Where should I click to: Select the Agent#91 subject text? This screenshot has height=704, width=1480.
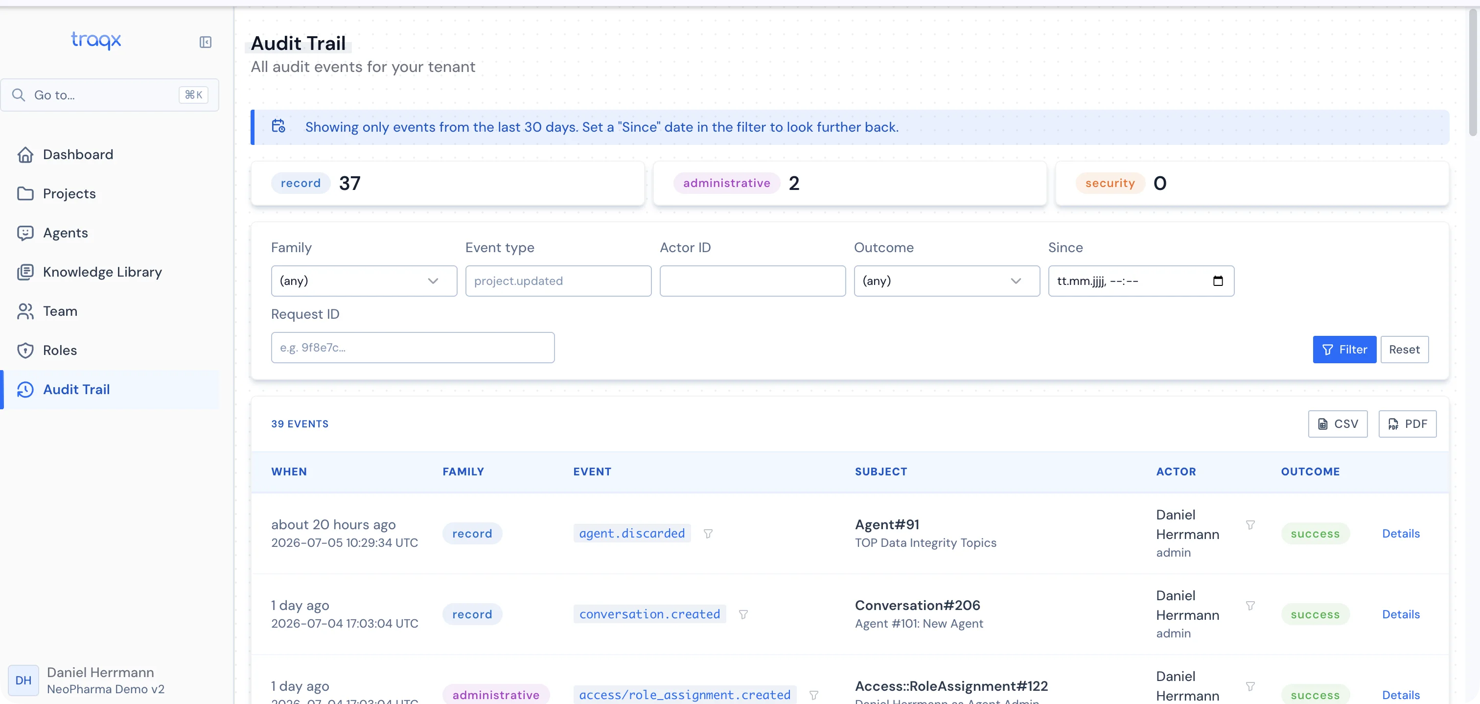point(886,525)
